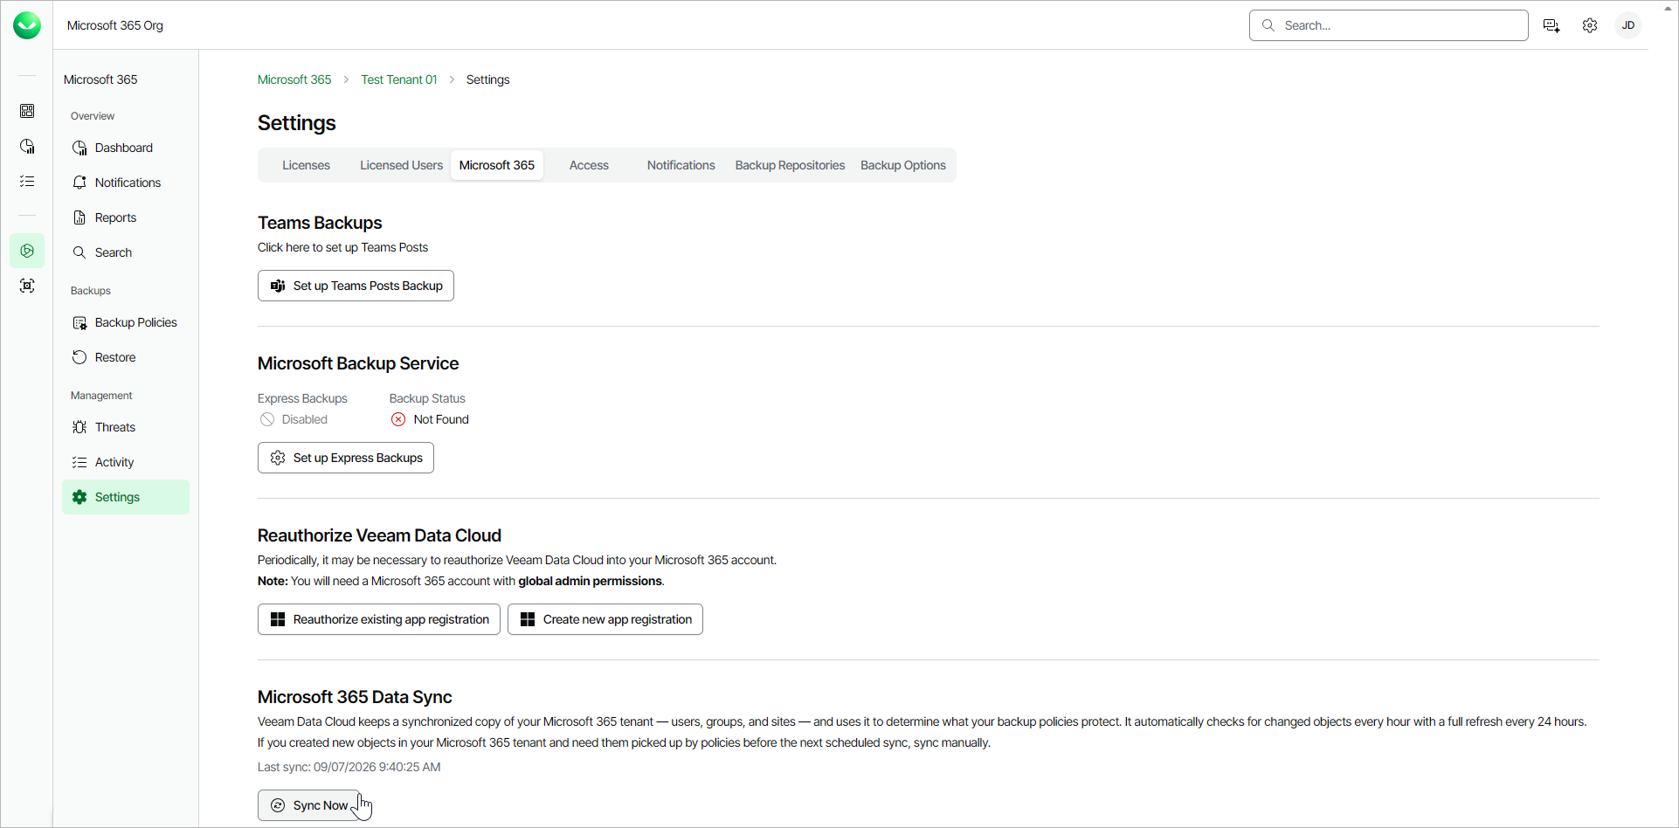1679x828 pixels.
Task: Switch to the Licenses tab
Action: 306,165
